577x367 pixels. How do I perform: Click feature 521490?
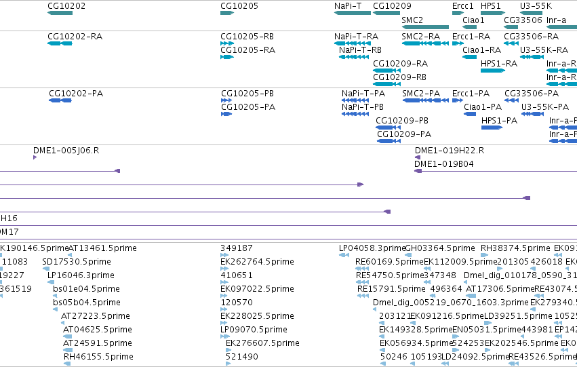coord(228,364)
